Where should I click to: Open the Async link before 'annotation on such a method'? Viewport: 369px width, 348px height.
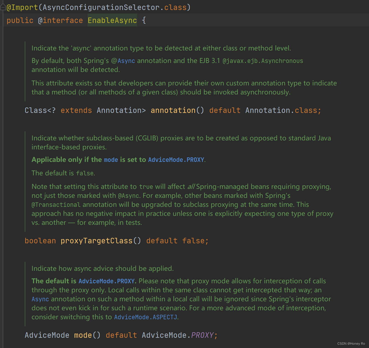click(40, 299)
